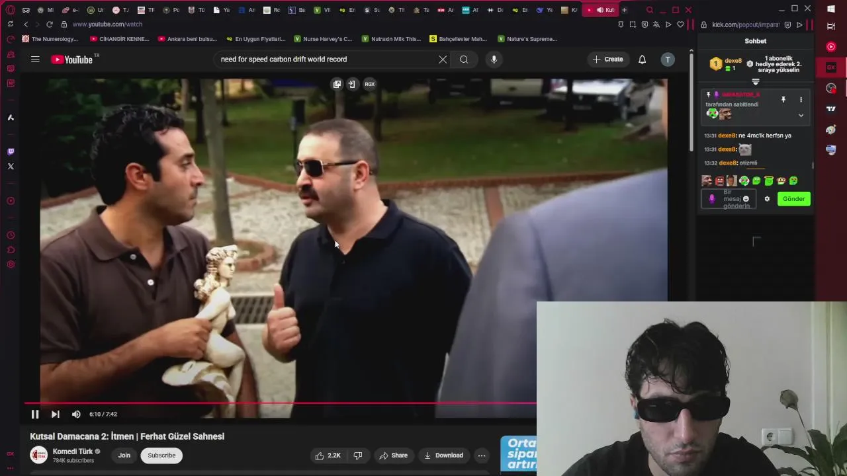The image size is (847, 476).
Task: Dislike the video
Action: [x=358, y=456]
